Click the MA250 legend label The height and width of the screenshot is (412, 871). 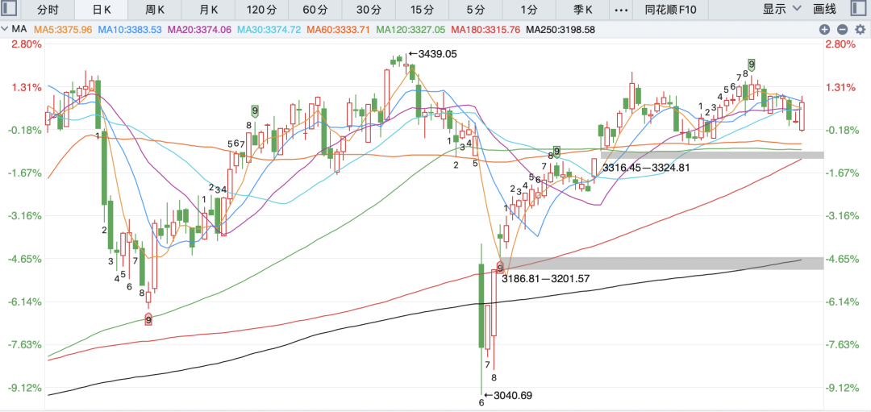point(560,29)
